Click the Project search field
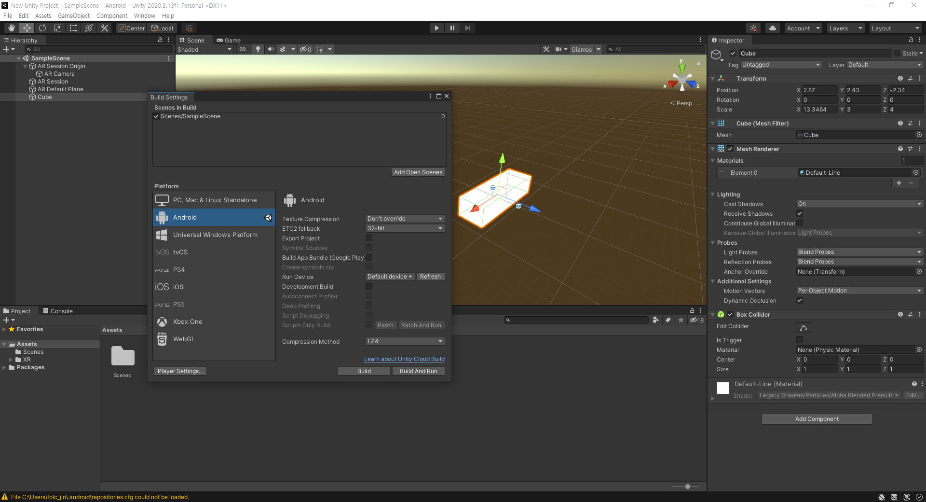Viewport: 926px width, 502px height. coord(576,320)
